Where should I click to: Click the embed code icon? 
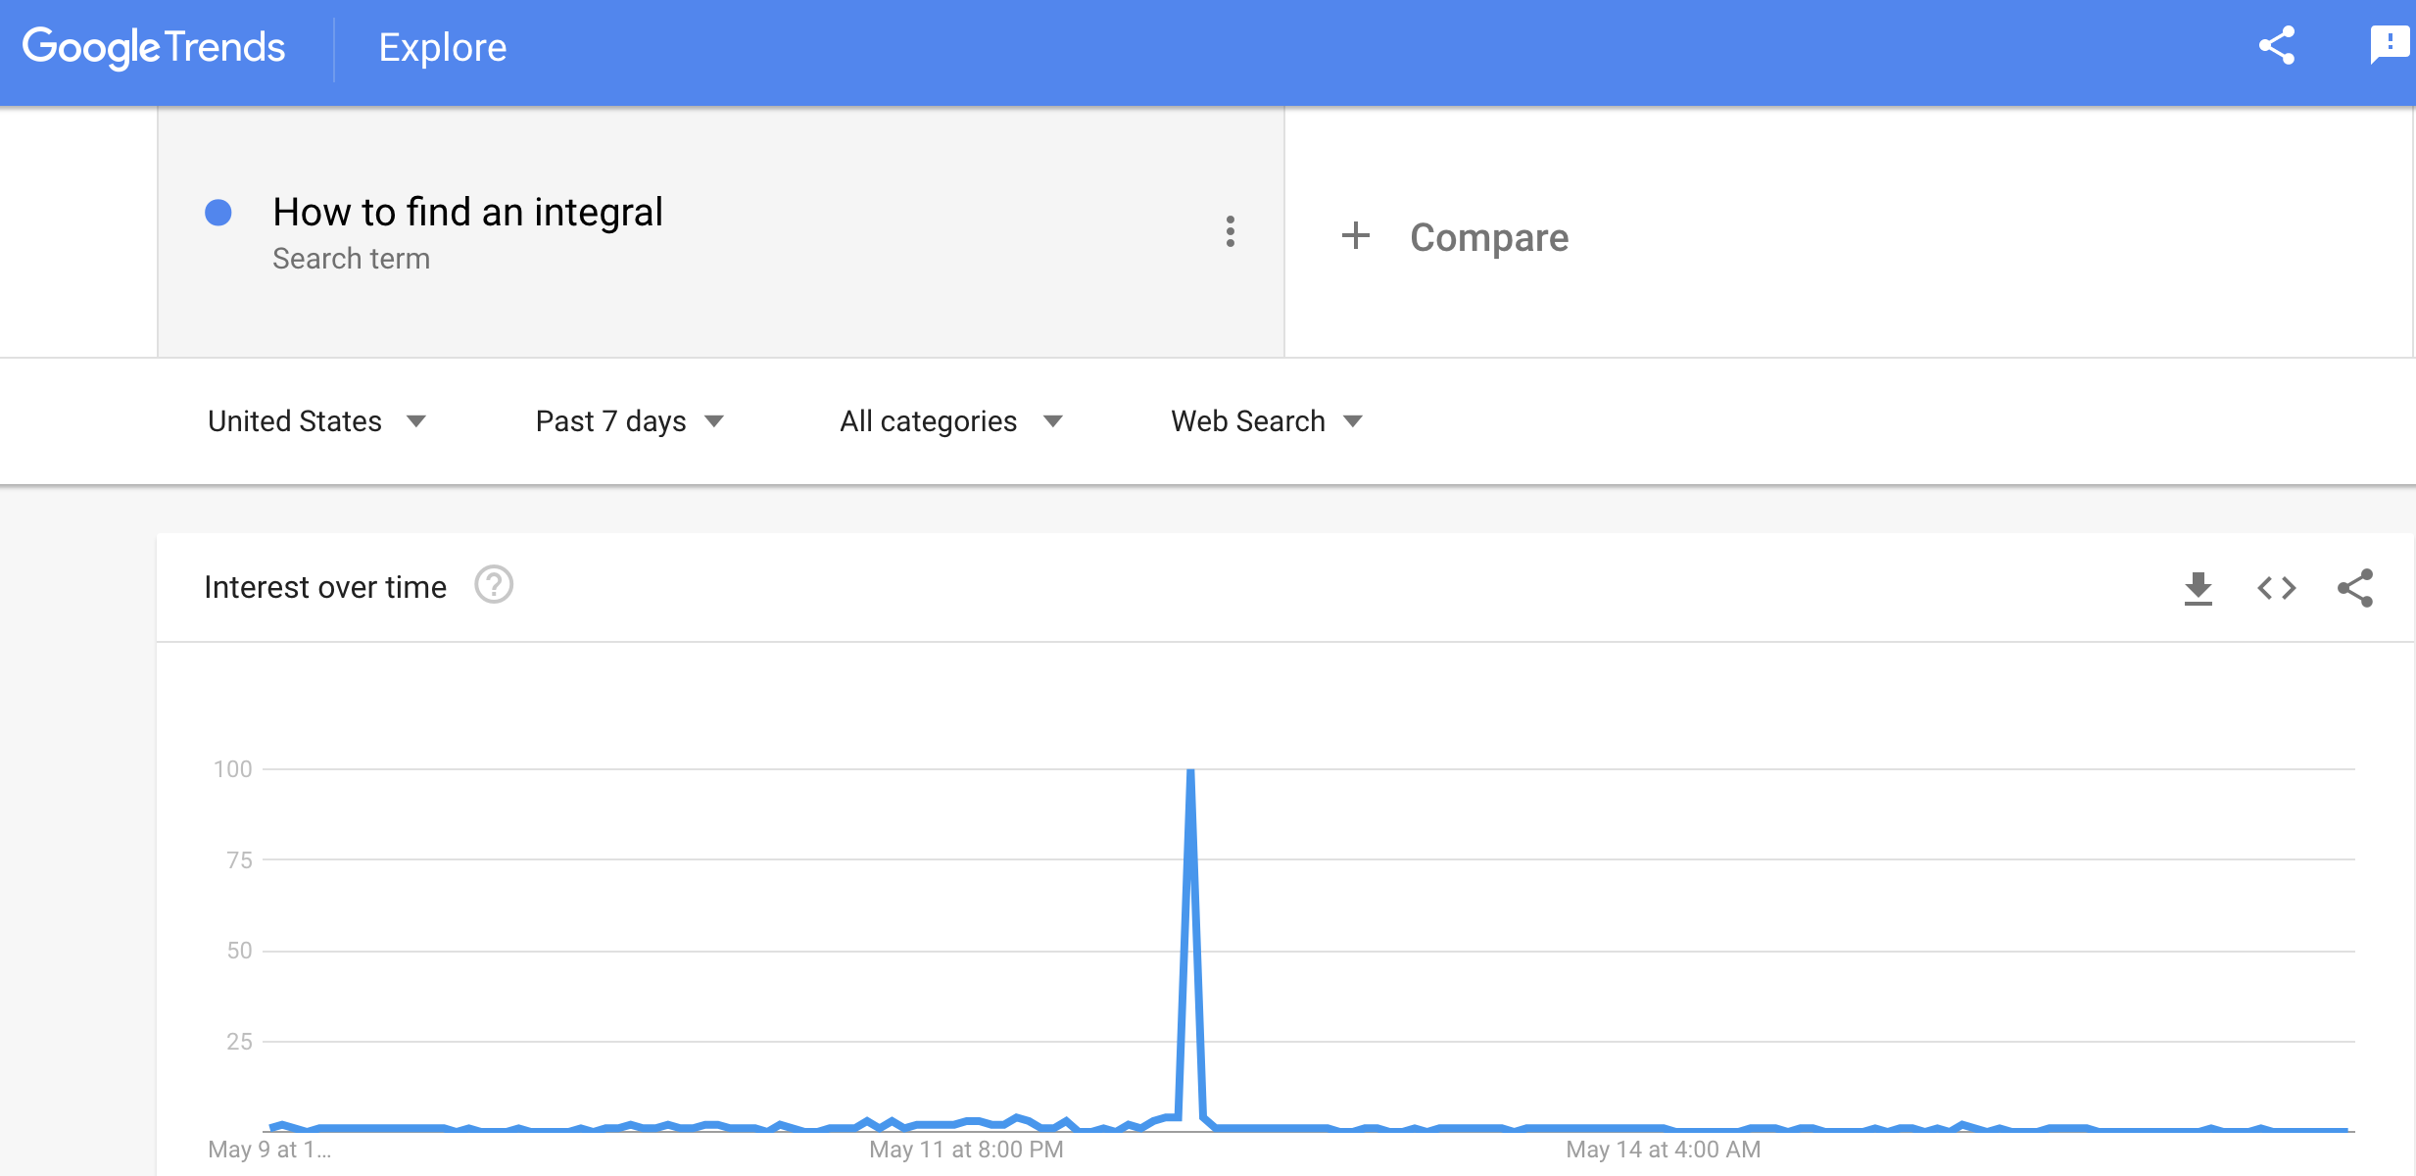(2277, 588)
